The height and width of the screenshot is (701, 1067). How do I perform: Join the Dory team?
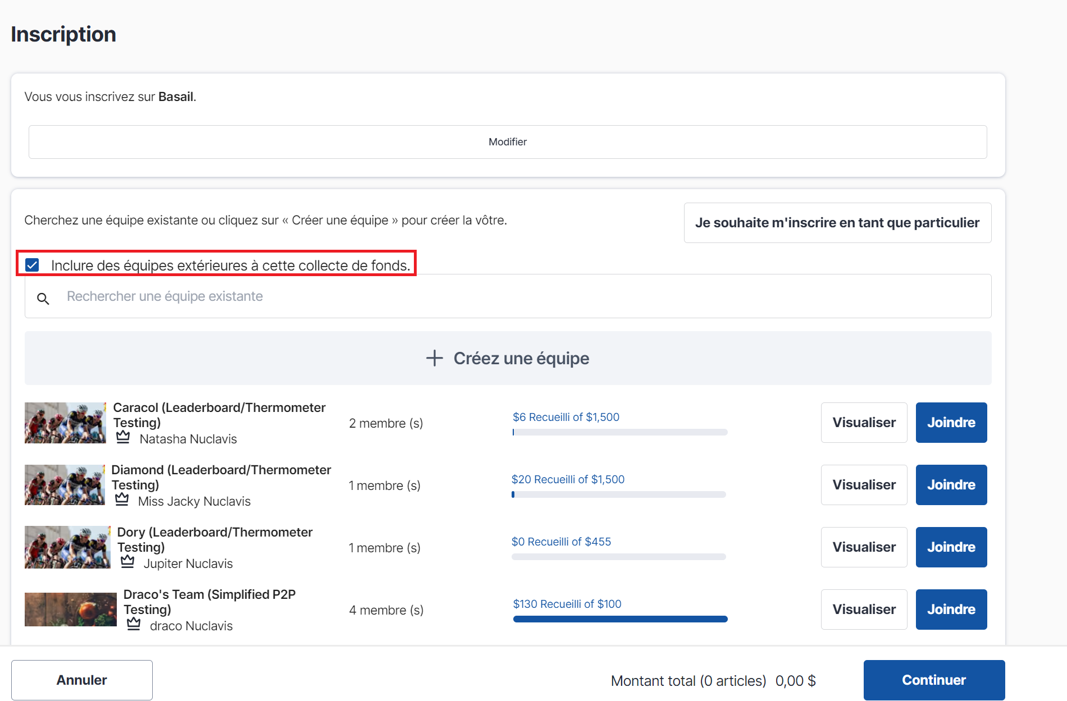[x=951, y=547]
